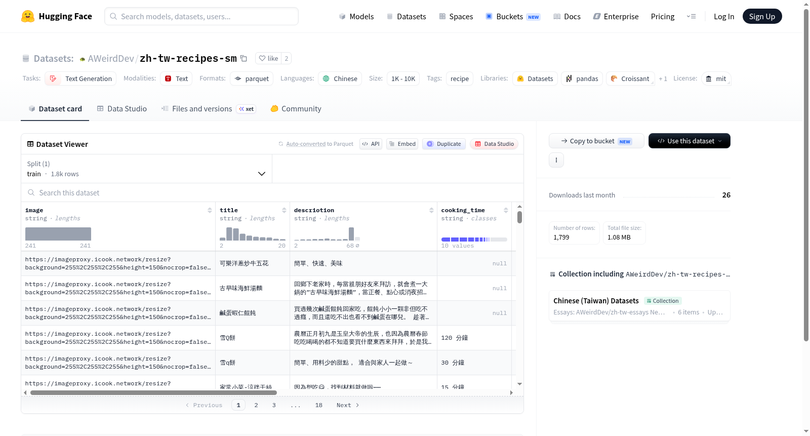Viewport: 810px width, 436px height.
Task: Click the Embed button
Action: point(402,144)
